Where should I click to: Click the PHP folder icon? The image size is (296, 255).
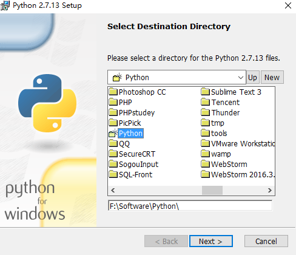[x=113, y=102]
